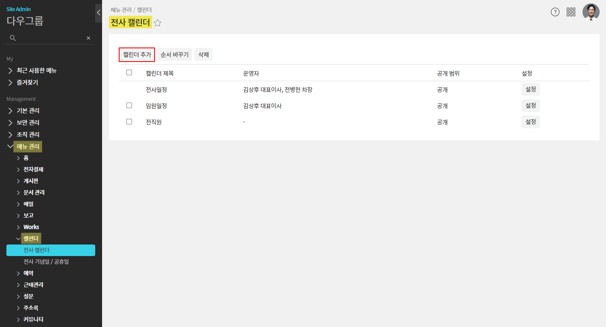606x327 pixels.
Task: Open 설정 for the 전사일정 calendar
Action: coord(530,89)
